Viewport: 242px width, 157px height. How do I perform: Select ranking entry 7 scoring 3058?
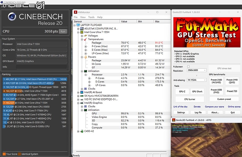coord(35,103)
